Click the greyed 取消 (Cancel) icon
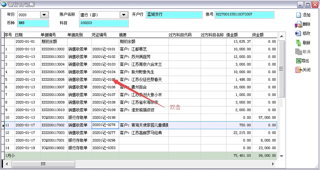Image resolution: width=320 pixels, height=170 pixels. pyautogui.click(x=298, y=52)
